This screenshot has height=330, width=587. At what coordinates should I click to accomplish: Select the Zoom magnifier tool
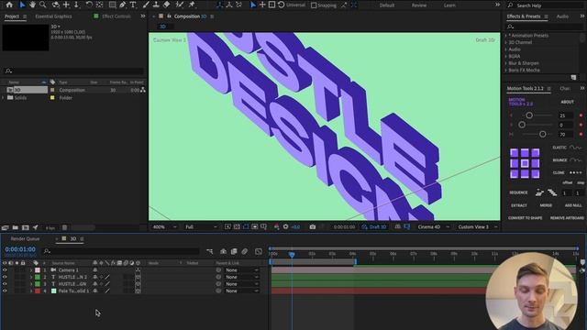click(x=43, y=5)
